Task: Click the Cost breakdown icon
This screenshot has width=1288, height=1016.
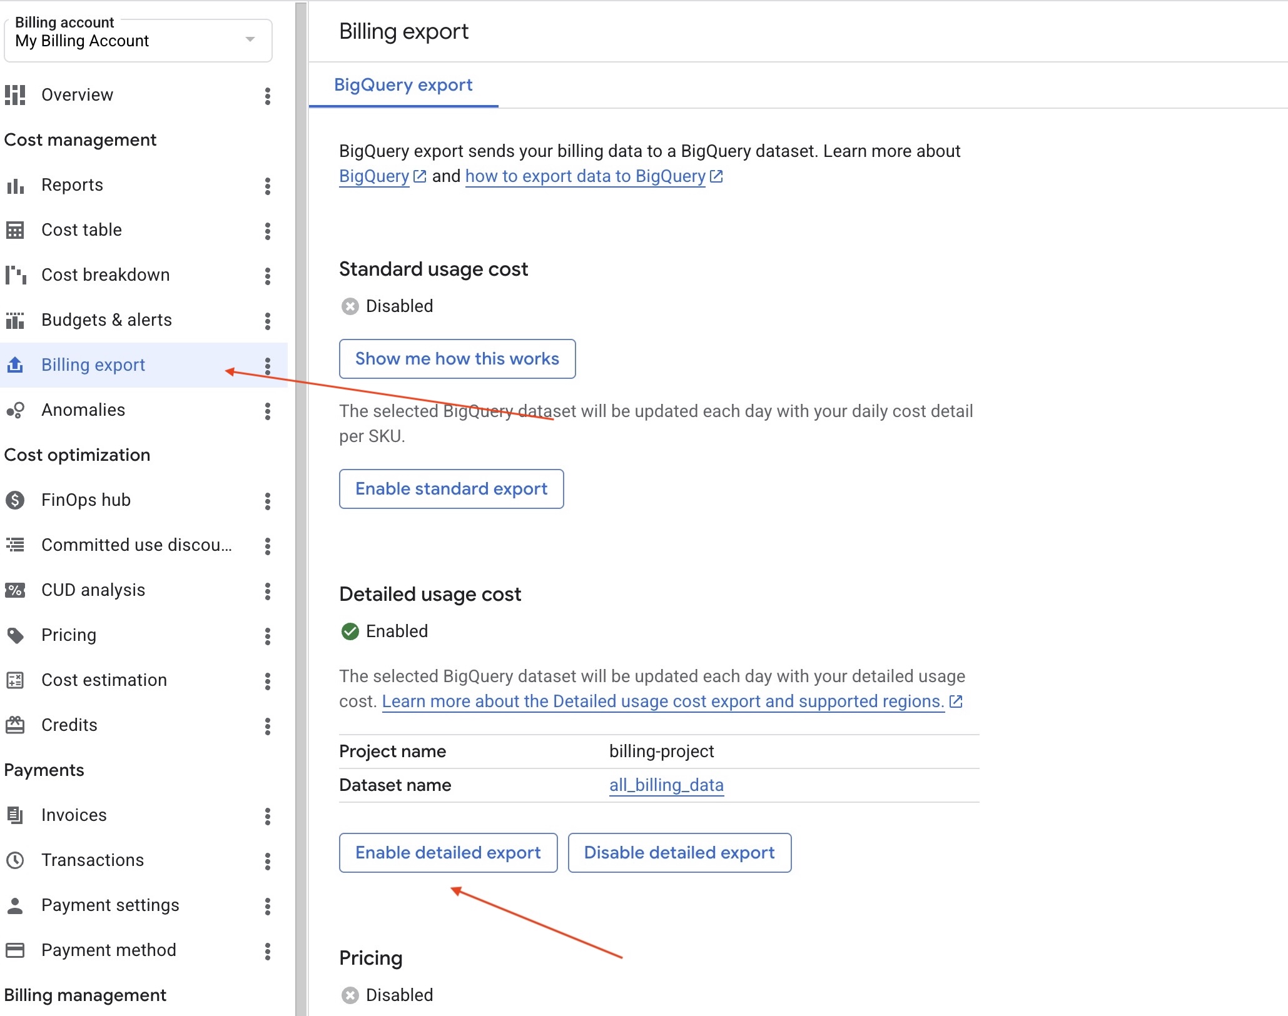Action: click(x=15, y=275)
